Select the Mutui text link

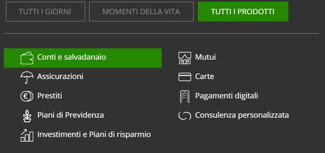coord(205,57)
